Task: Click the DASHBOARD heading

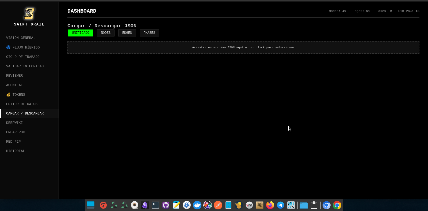Action: point(82,11)
